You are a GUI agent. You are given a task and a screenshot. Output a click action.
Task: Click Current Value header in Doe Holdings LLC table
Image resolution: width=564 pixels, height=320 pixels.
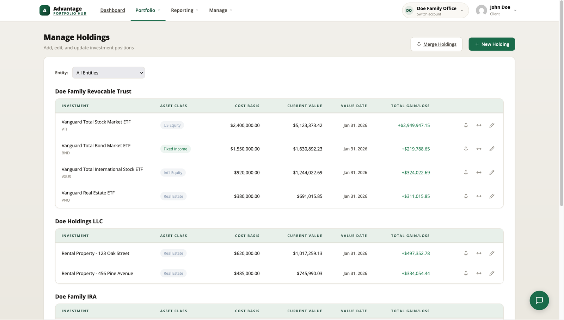(305, 236)
